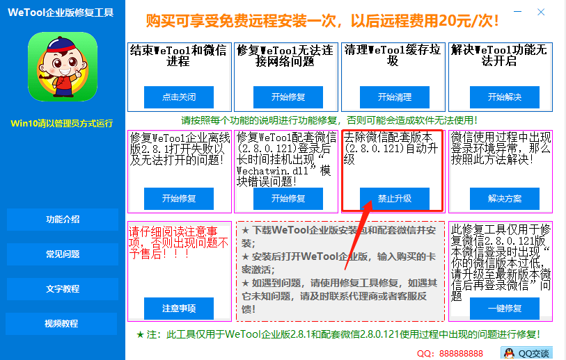The height and width of the screenshot is (360, 566).
Task: Open the QQ交谈 chat button
Action: point(526,354)
